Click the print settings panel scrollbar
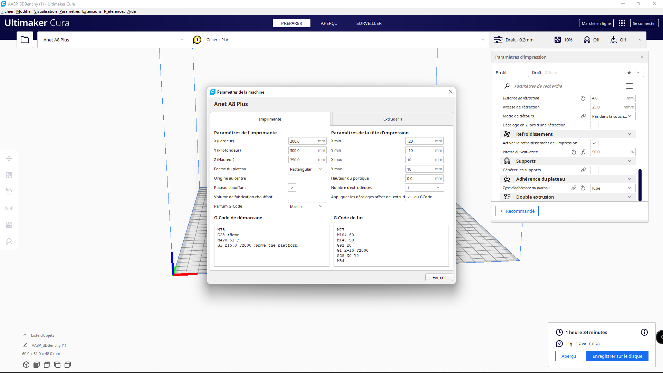The height and width of the screenshot is (373, 663). coord(640,185)
